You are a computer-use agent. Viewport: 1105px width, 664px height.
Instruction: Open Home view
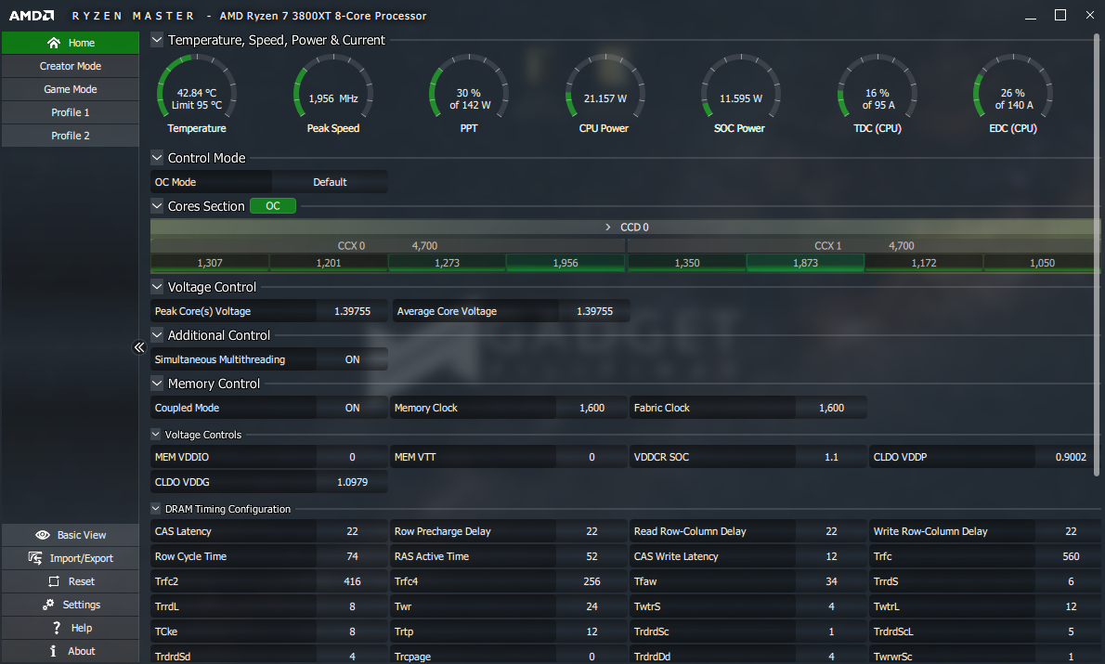(x=71, y=43)
